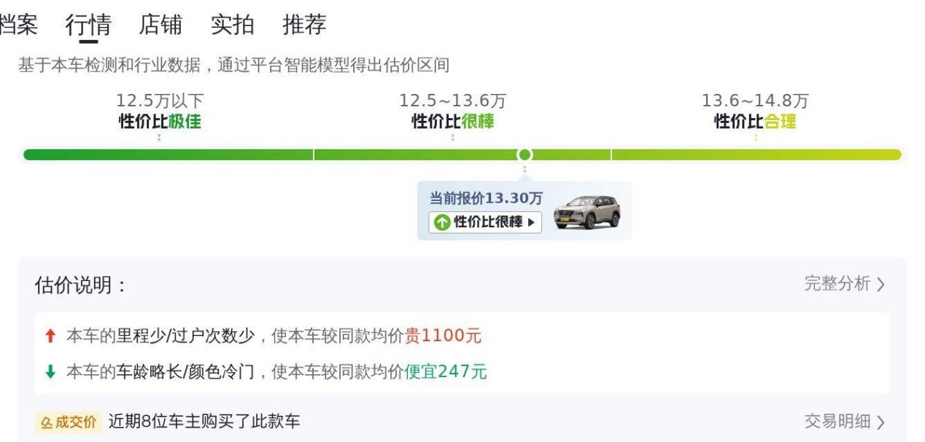Select the 推荐 tab
Image resolution: width=925 pixels, height=442 pixels.
point(304,25)
